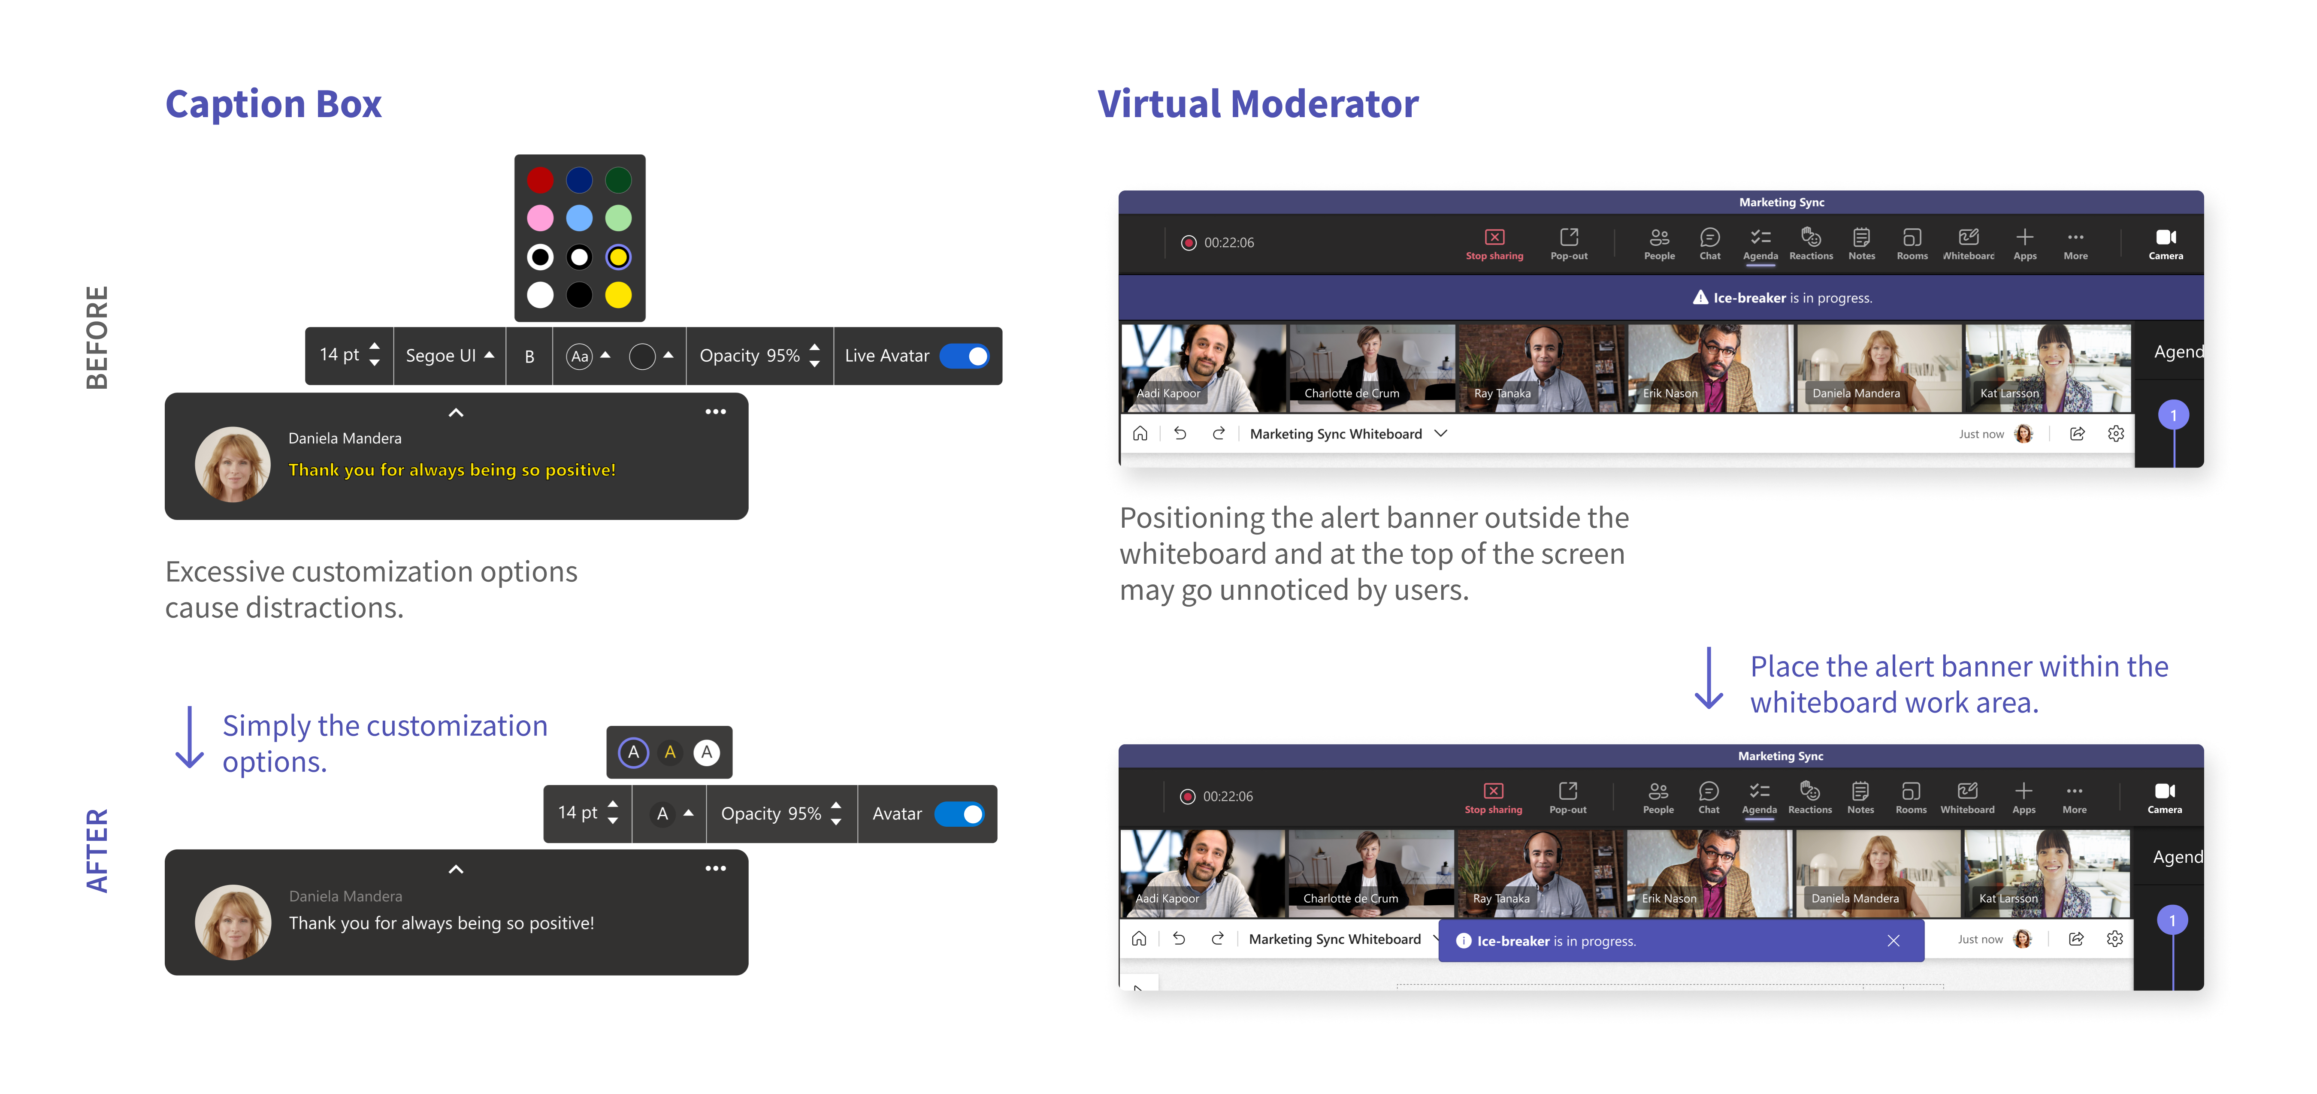
Task: Open Apps in the top meeting toolbar
Action: 2025,244
